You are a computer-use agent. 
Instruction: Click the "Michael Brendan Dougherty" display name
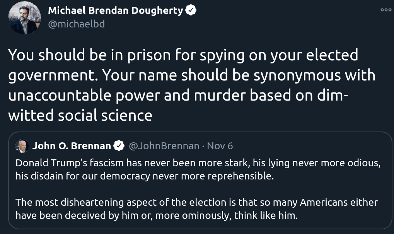pyautogui.click(x=115, y=11)
